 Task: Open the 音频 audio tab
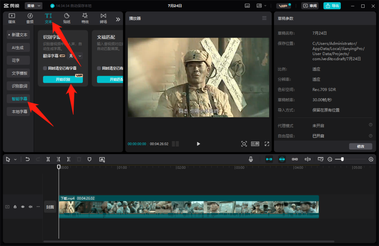[x=30, y=18]
